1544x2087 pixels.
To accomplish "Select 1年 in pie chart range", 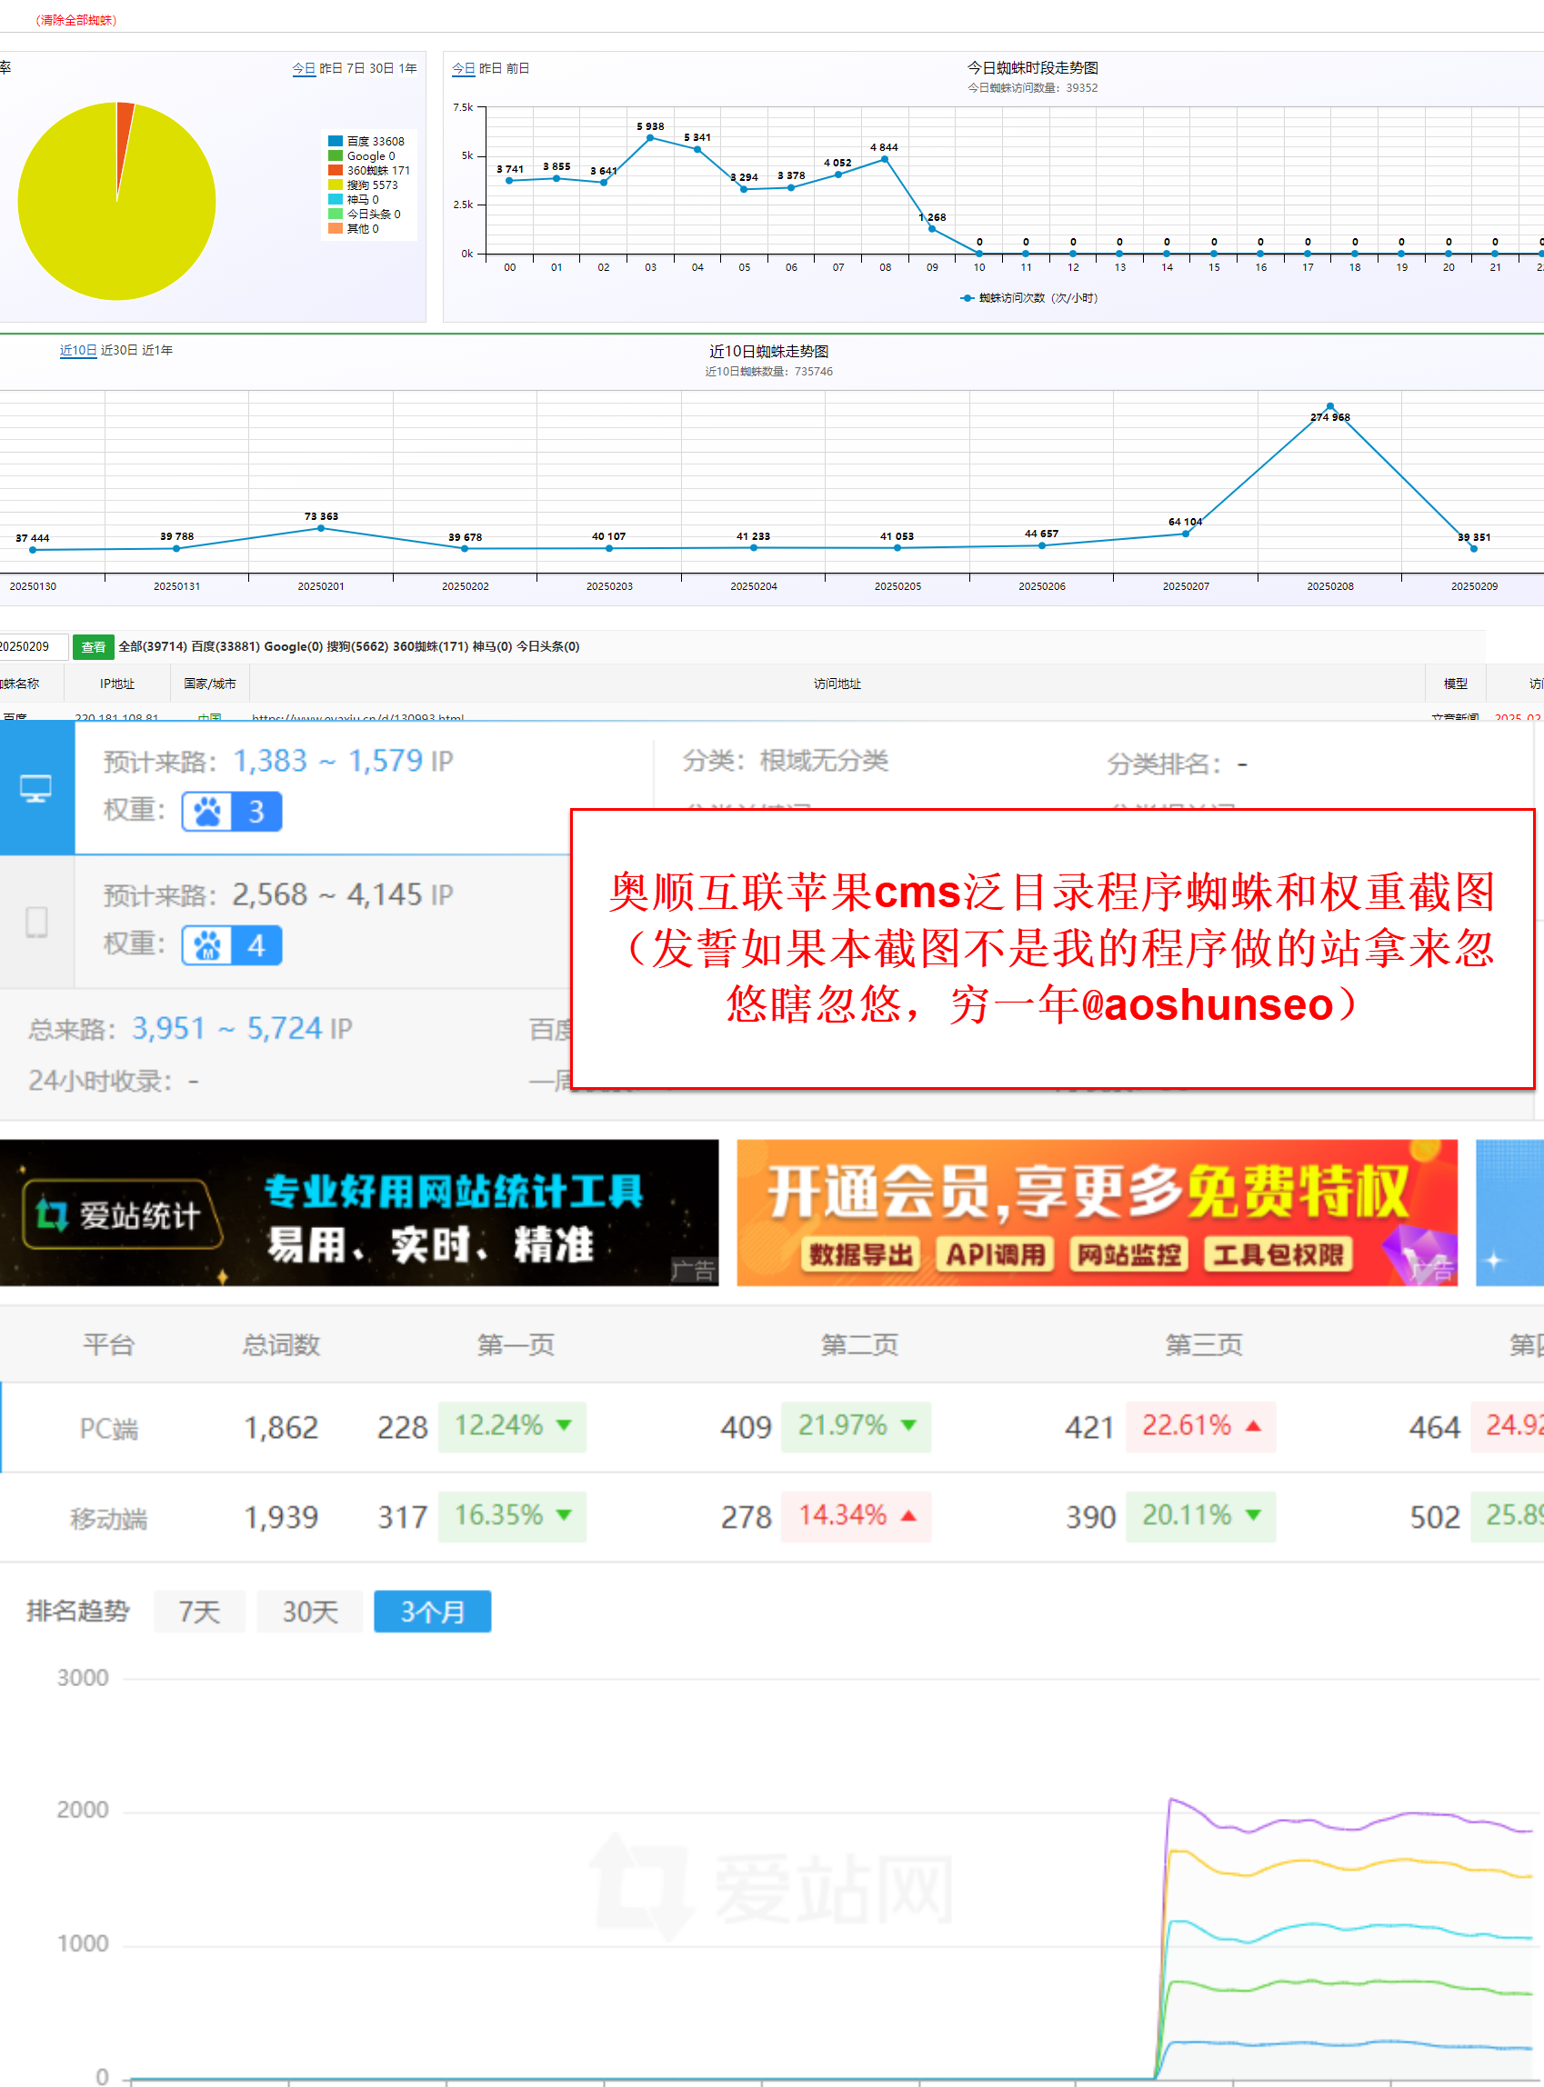I will (x=407, y=68).
